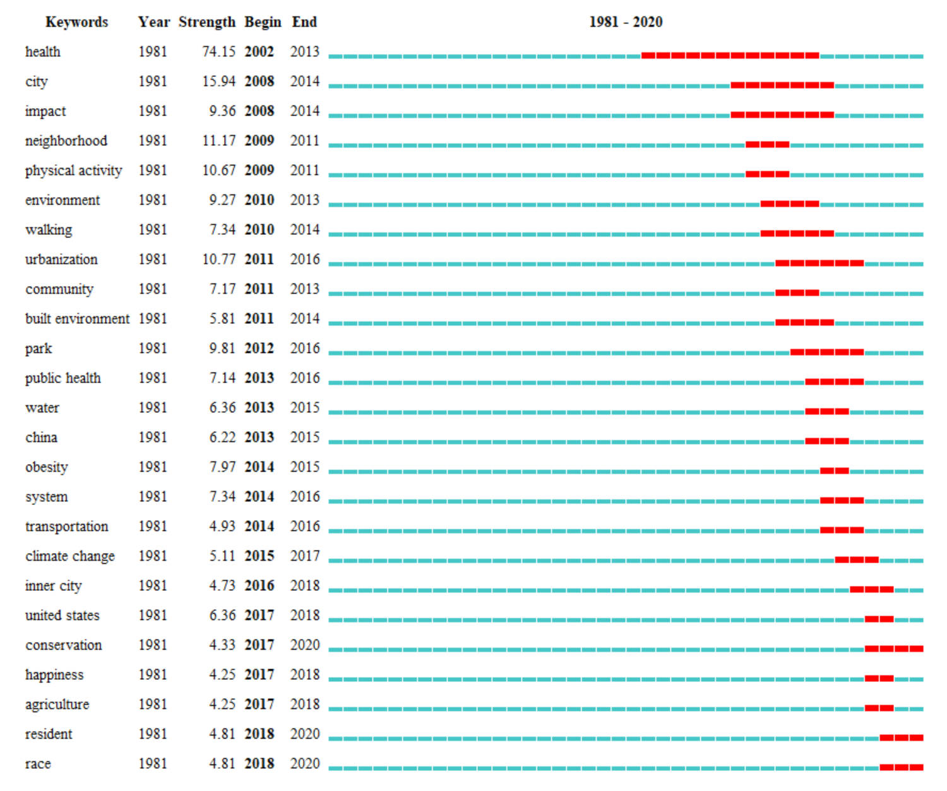
Task: Click the red burst bar for walking
Action: [x=797, y=234]
